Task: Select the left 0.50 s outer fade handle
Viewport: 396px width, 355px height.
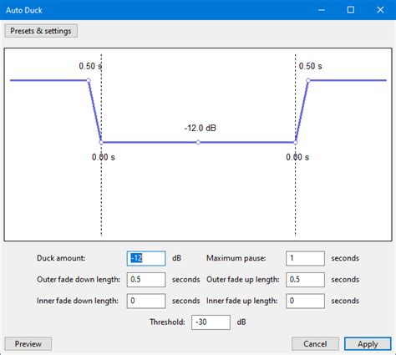Action: (x=89, y=80)
